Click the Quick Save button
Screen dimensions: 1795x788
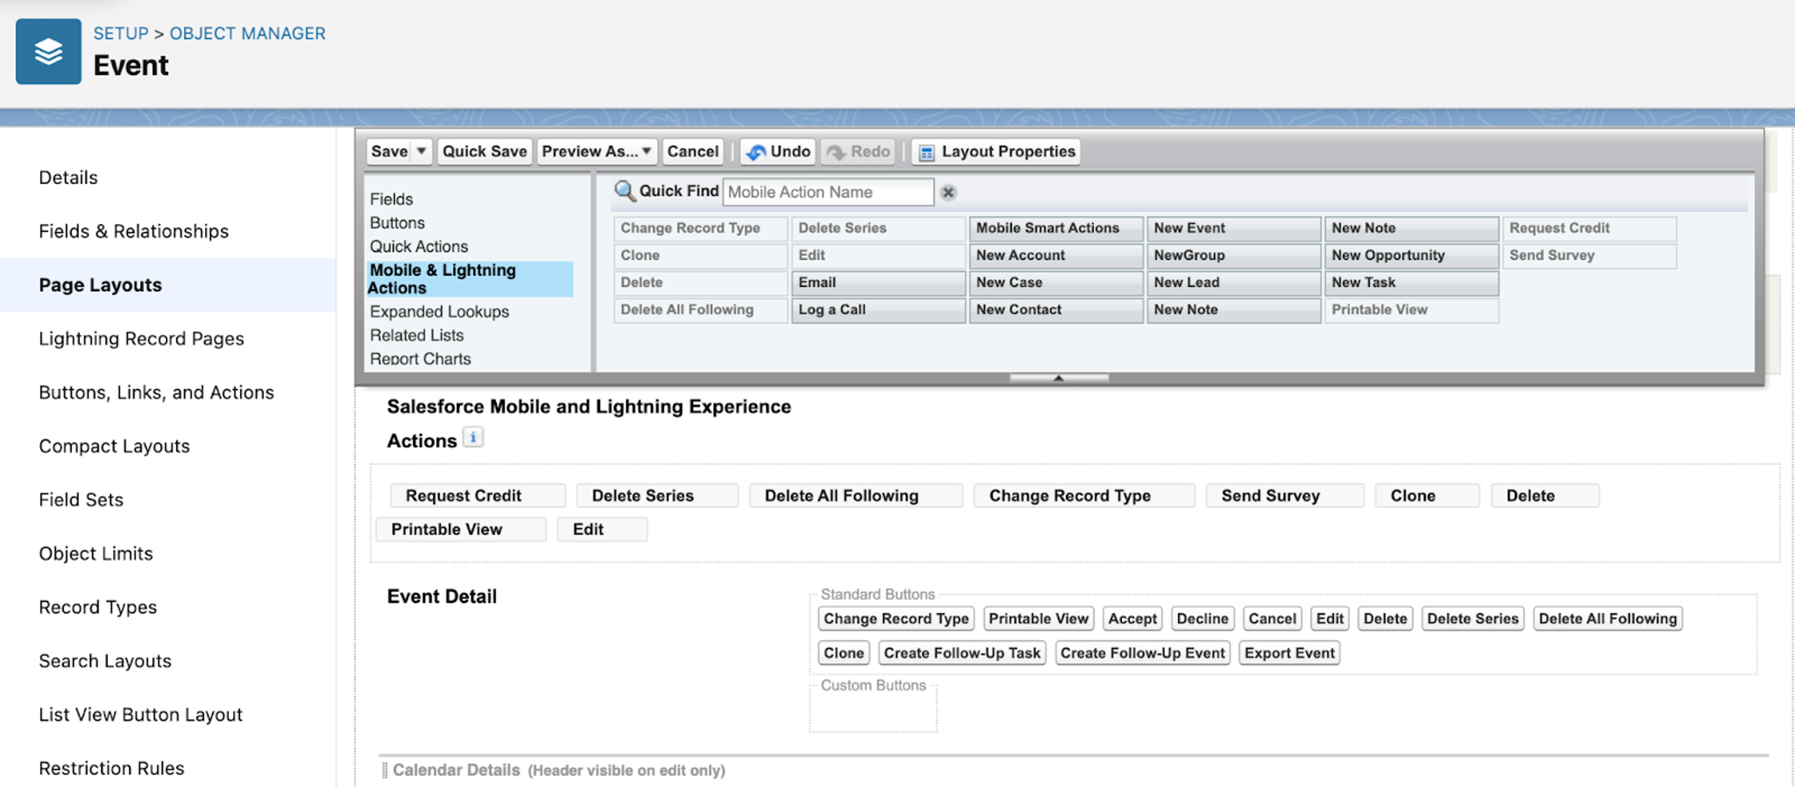484,151
